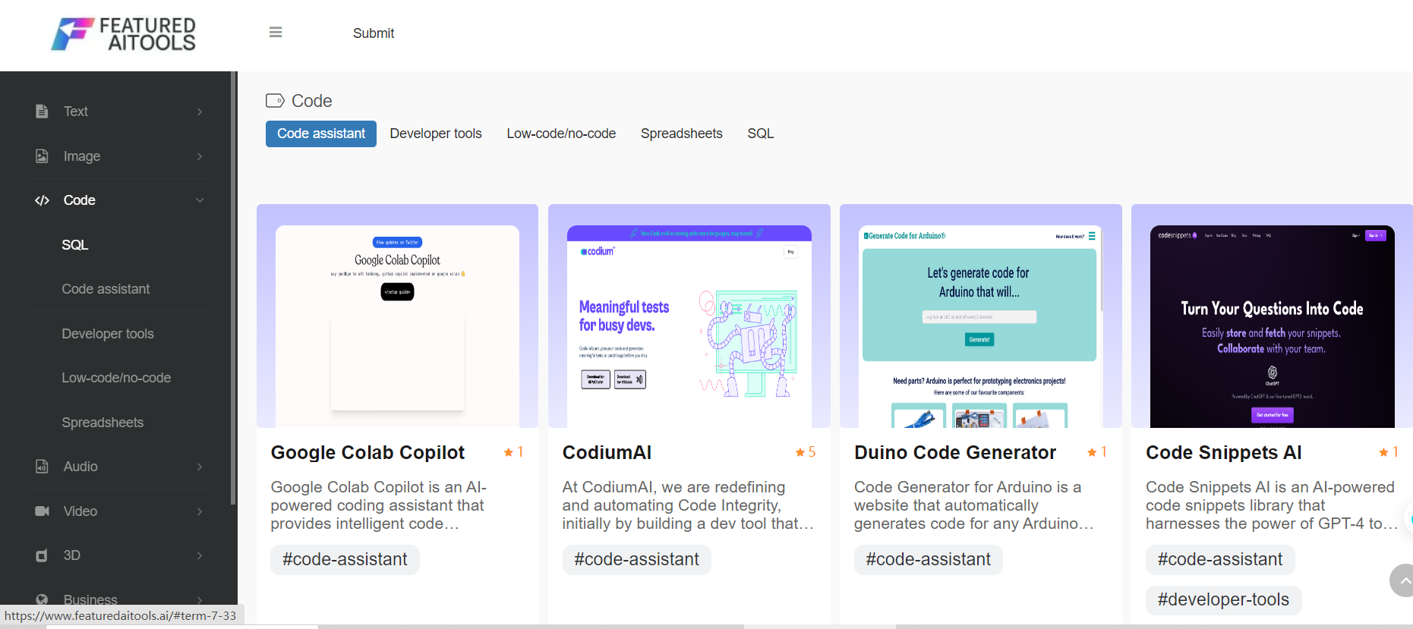
Task: Click the Google Colab Copilot description text
Action: (x=379, y=505)
